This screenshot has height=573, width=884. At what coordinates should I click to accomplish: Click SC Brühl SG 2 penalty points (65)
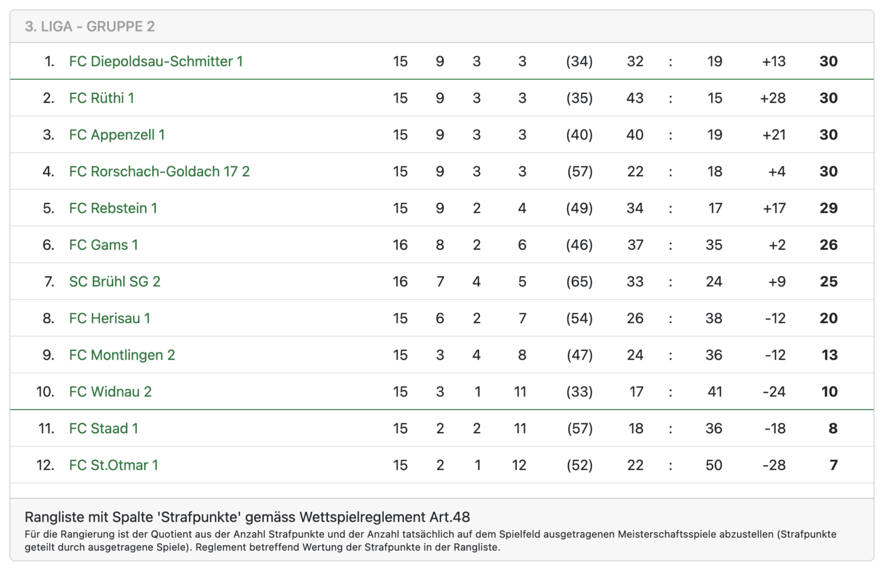pos(579,282)
